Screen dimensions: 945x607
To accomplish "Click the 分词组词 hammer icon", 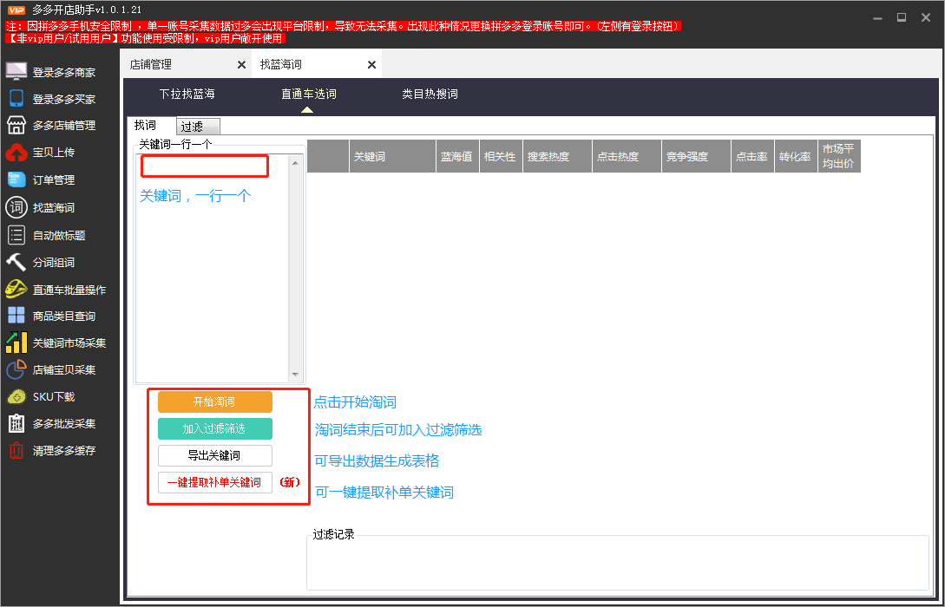I will 16,262.
